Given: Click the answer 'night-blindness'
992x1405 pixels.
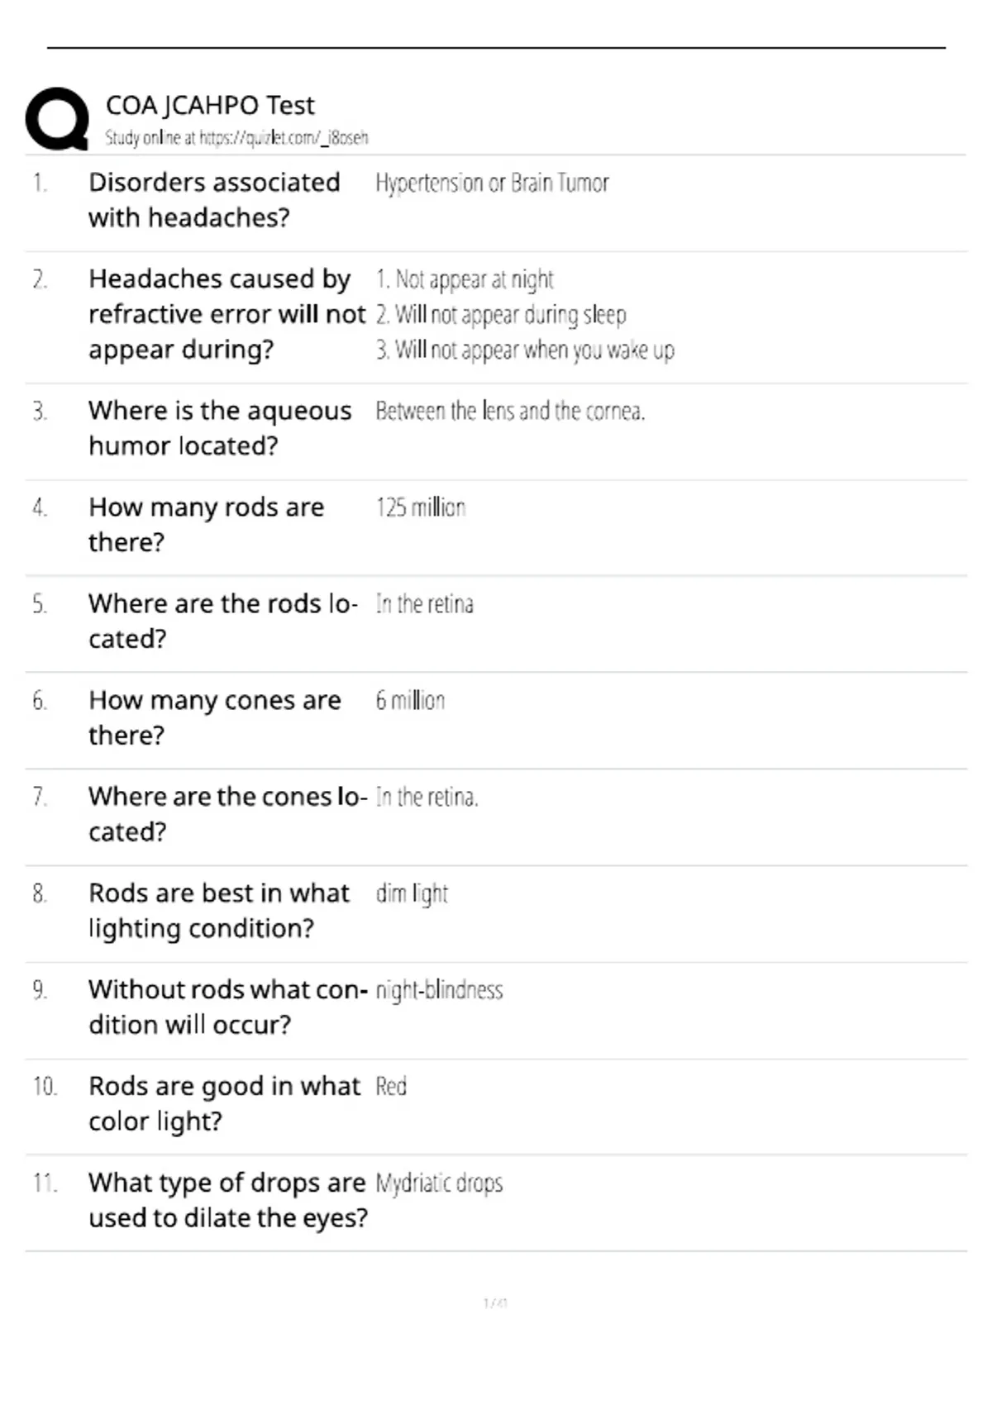Looking at the screenshot, I should (x=439, y=990).
